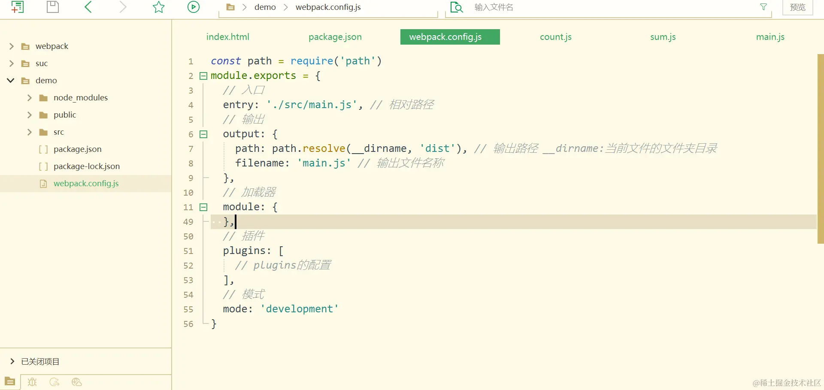Open the debug bug panel icon
The height and width of the screenshot is (390, 824).
(x=32, y=382)
